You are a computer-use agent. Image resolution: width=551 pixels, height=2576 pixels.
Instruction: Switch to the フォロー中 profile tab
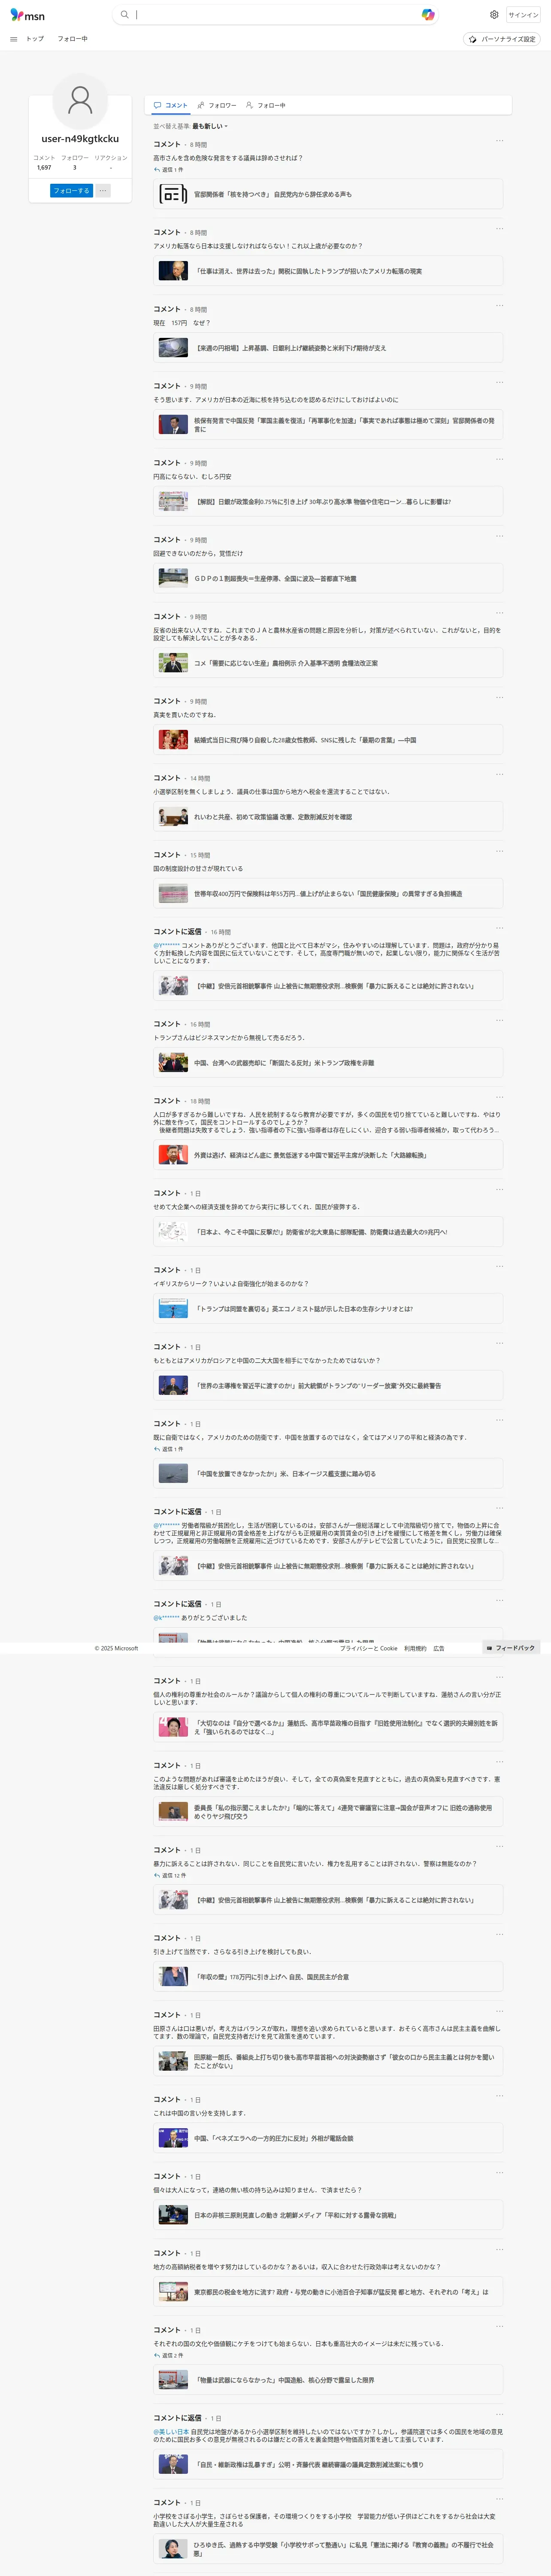tap(266, 105)
